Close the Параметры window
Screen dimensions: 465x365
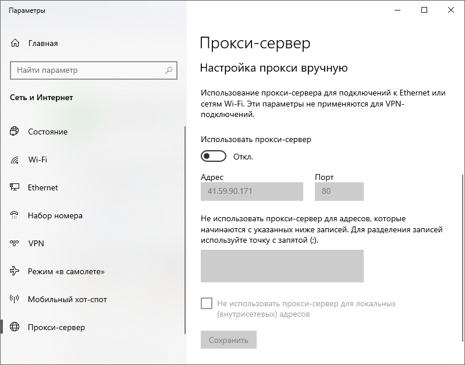[451, 10]
